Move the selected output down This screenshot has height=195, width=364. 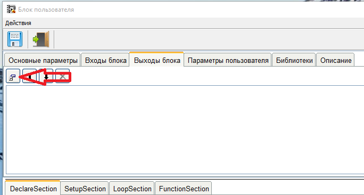pos(46,76)
